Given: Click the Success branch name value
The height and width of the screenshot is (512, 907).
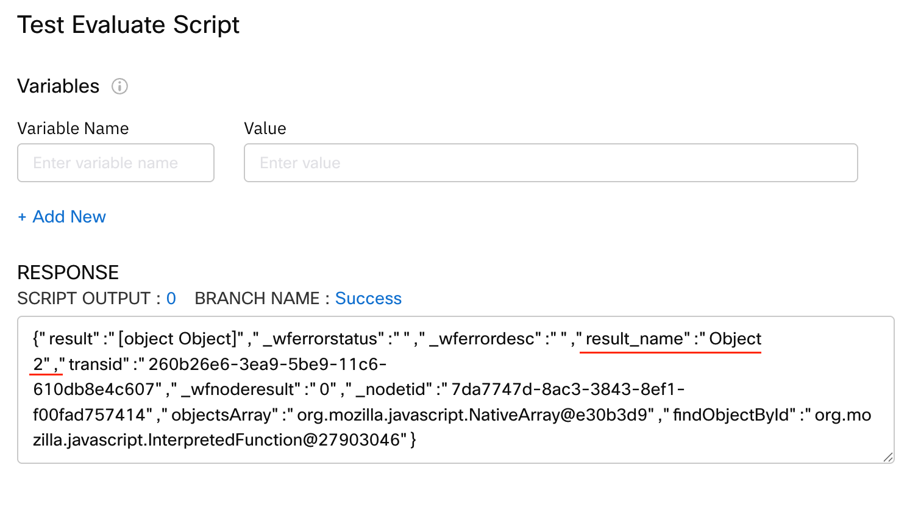Looking at the screenshot, I should (368, 299).
